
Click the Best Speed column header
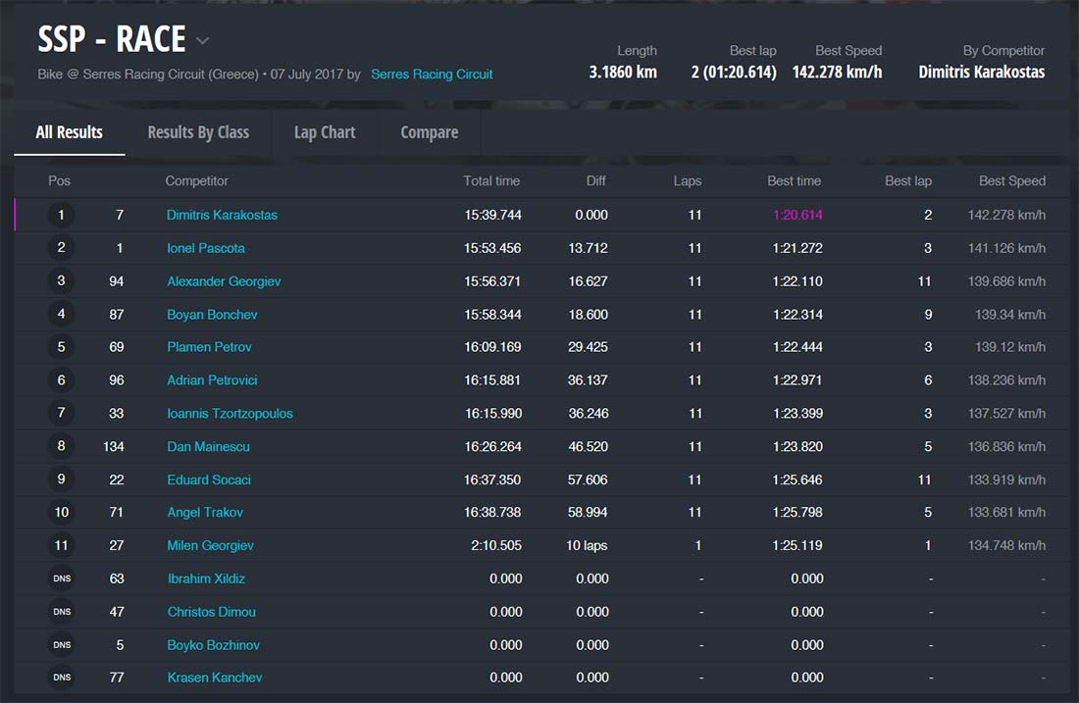pos(1011,180)
